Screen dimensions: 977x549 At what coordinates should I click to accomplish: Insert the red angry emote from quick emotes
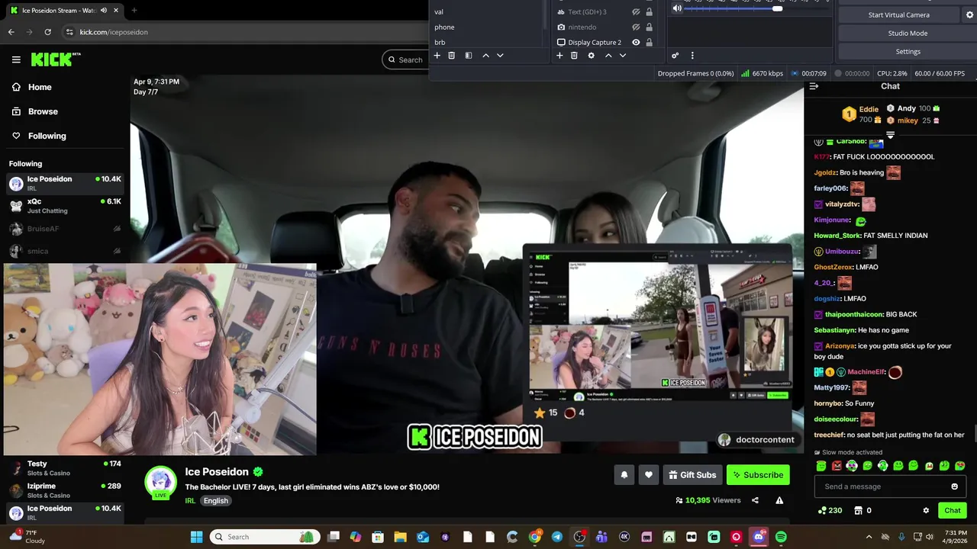point(837,466)
